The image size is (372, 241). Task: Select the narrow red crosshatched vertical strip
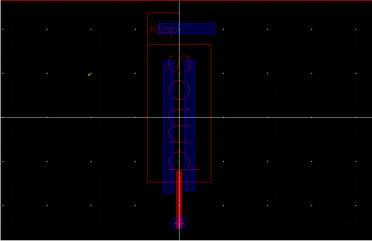[x=179, y=200]
